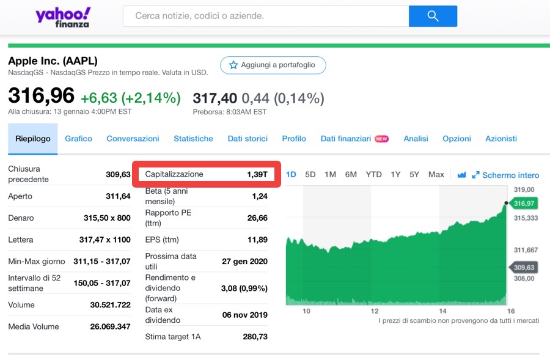The height and width of the screenshot is (360, 550).
Task: Click the Yahoo Finanza logo
Action: point(63,17)
